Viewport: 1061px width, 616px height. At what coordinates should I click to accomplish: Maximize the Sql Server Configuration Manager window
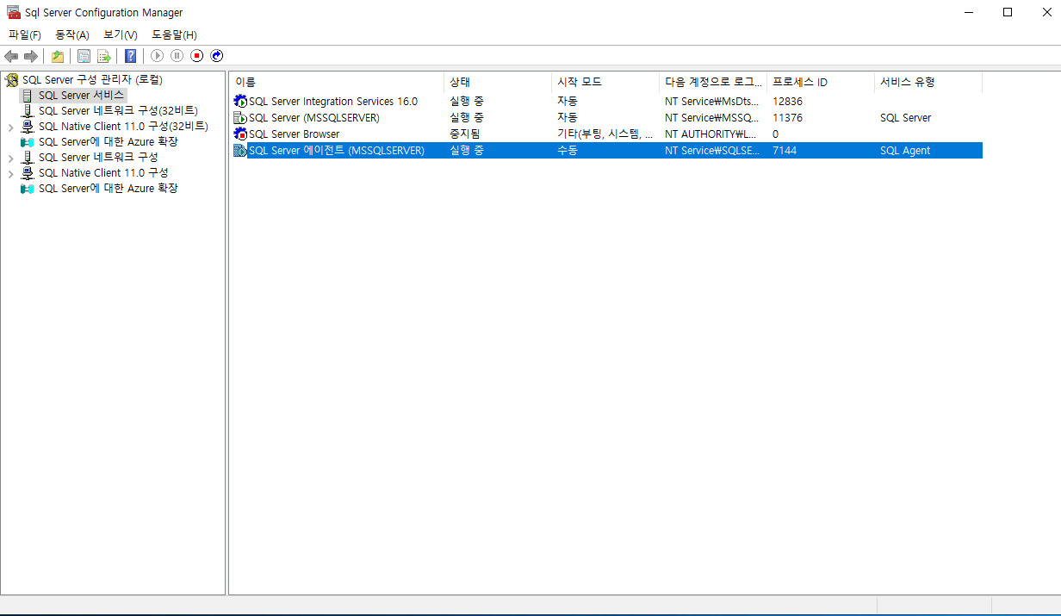pos(1008,12)
